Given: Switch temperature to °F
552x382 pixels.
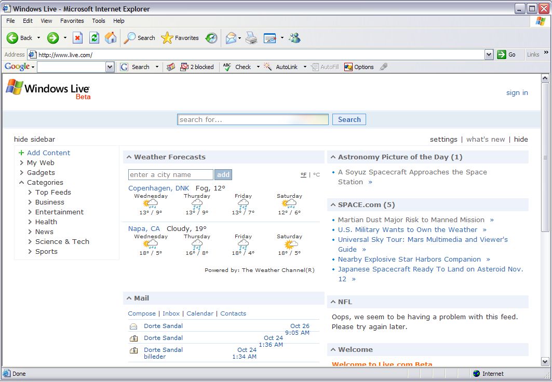Looking at the screenshot, I should pyautogui.click(x=303, y=175).
